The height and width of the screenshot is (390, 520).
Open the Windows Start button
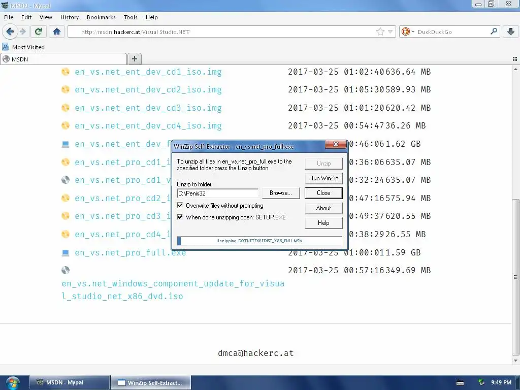tap(12, 383)
